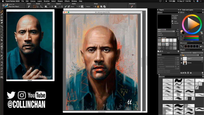Select the dotted paper texture thumbnail
The width and height of the screenshot is (204, 115).
pyautogui.click(x=163, y=44)
